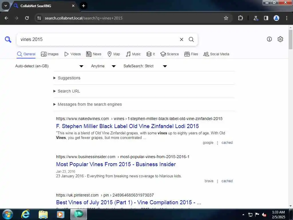
Task: Click the taskbar clock 1:33 AM
Action: click(278, 215)
